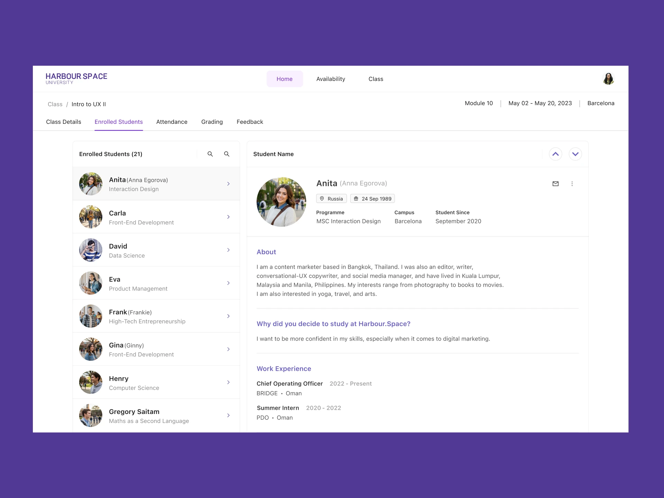This screenshot has height=498, width=664.
Task: Switch to the Attendance tab
Action: [x=172, y=122]
